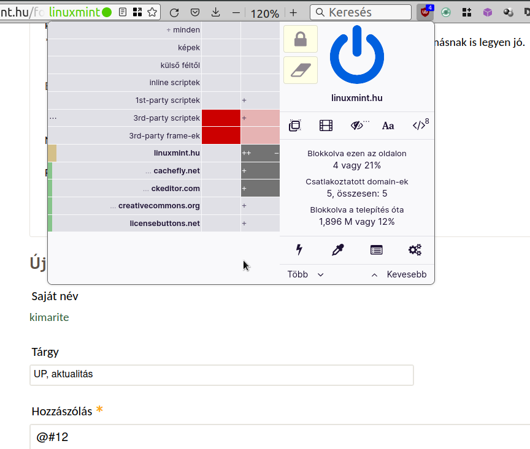530x449 pixels.
Task: Click local cell for 3rd-party scriptek
Action: pyautogui.click(x=260, y=118)
